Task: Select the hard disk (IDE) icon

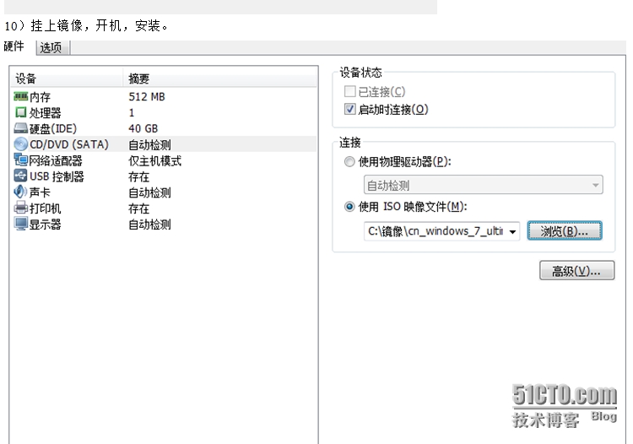Action: pos(20,128)
